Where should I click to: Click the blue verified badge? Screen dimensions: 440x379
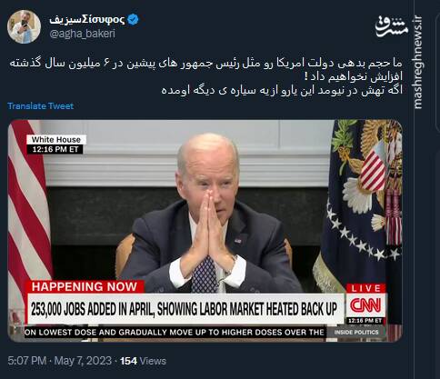[x=133, y=20]
